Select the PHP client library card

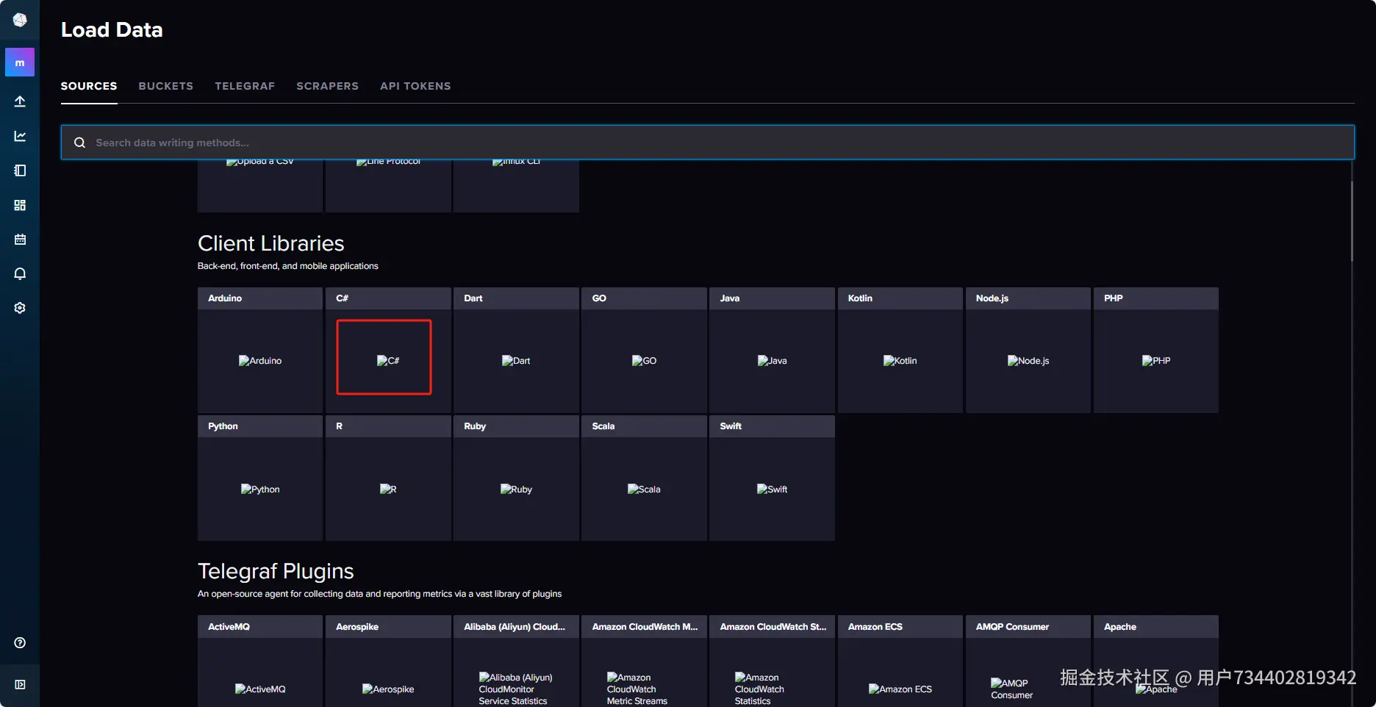point(1156,350)
